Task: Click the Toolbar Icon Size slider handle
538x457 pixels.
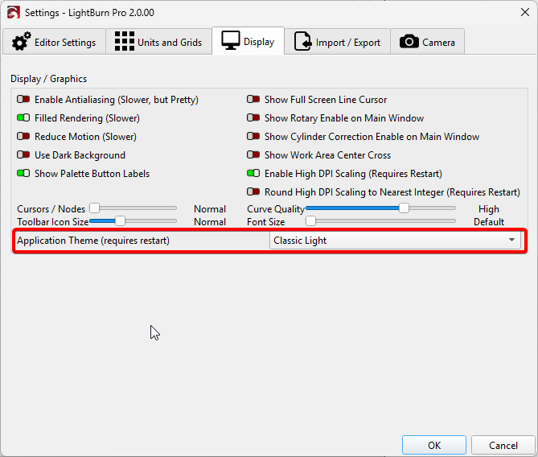Action: pos(120,220)
